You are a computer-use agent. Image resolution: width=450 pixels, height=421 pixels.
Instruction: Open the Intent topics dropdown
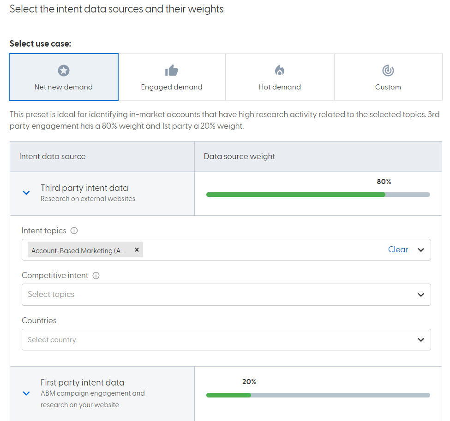point(420,249)
